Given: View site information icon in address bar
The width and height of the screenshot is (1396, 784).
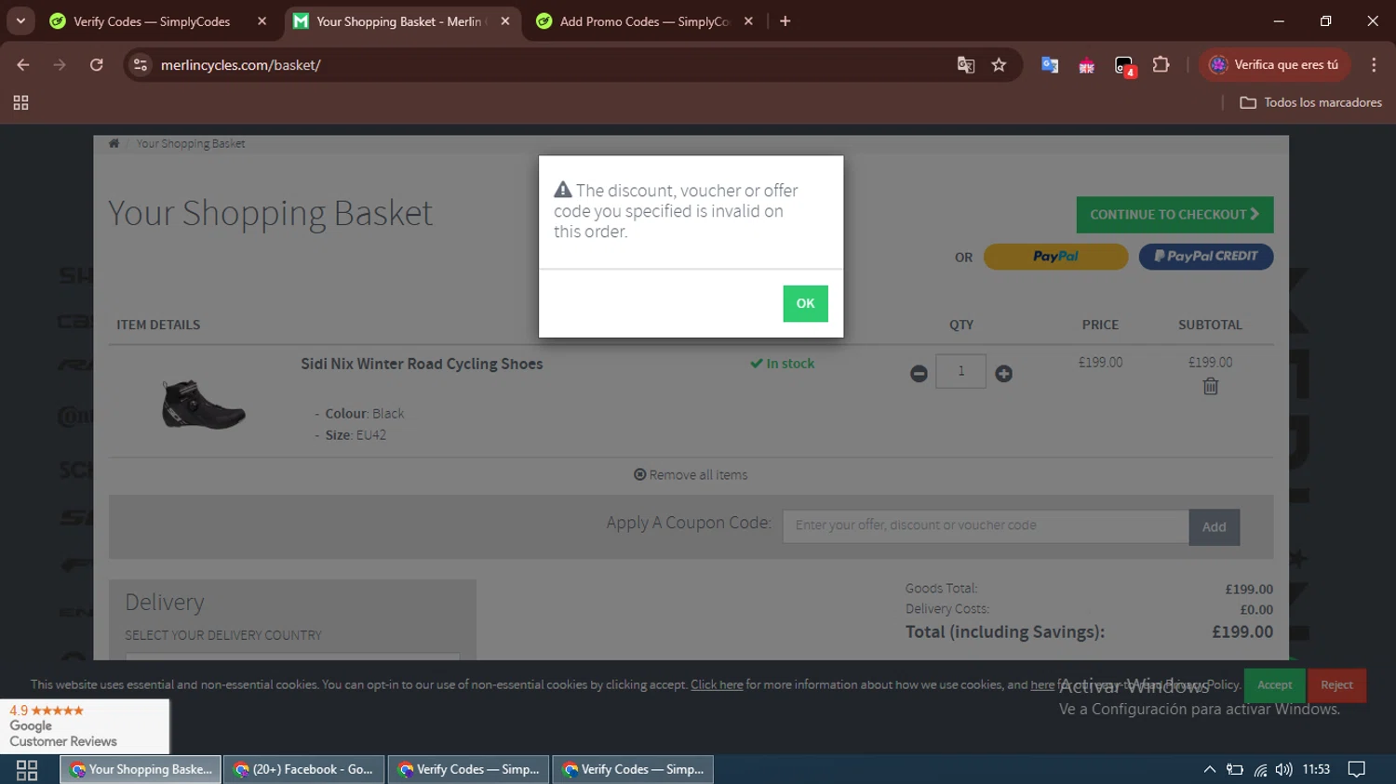Looking at the screenshot, I should tap(141, 65).
